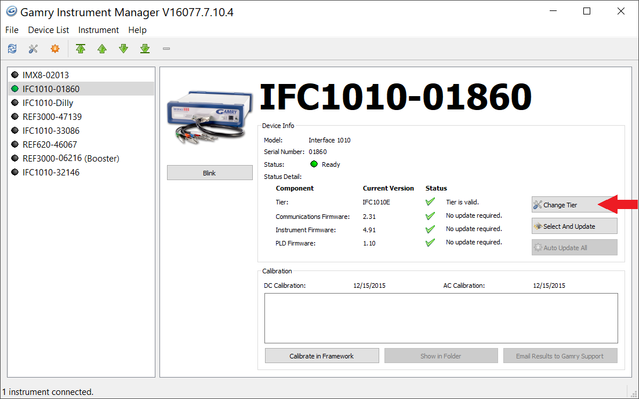Click the Auto Update All button

pos(574,247)
